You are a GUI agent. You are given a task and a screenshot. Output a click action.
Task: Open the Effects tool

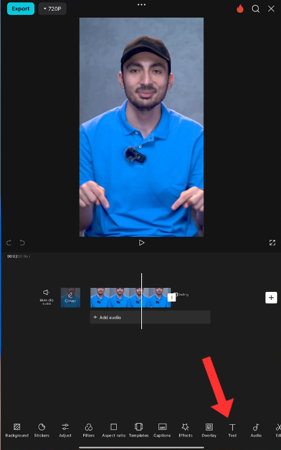[186, 430]
